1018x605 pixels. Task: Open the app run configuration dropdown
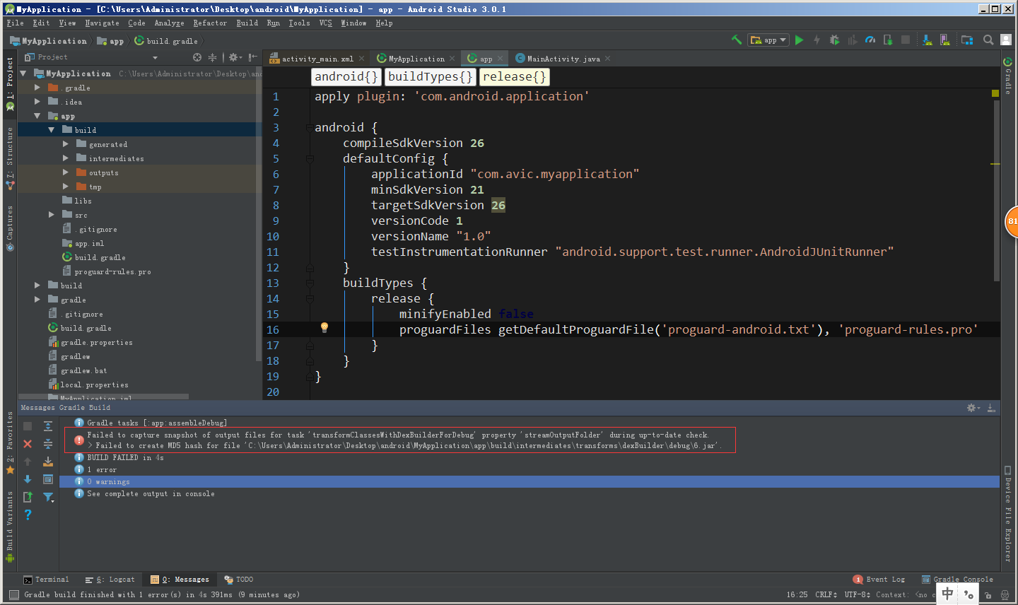click(768, 40)
